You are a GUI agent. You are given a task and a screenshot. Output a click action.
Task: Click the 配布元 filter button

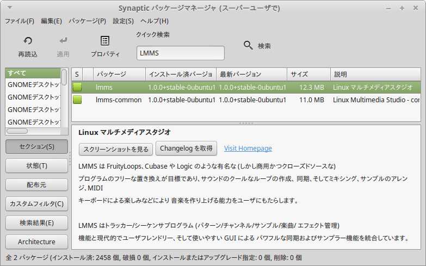point(36,185)
